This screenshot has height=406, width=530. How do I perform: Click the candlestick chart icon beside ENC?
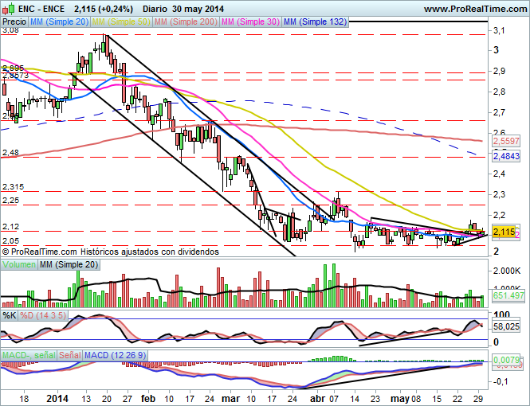coord(7,8)
